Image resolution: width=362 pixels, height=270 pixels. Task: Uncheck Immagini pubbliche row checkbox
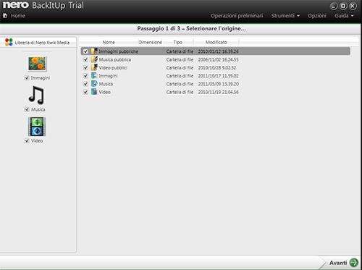tap(85, 51)
